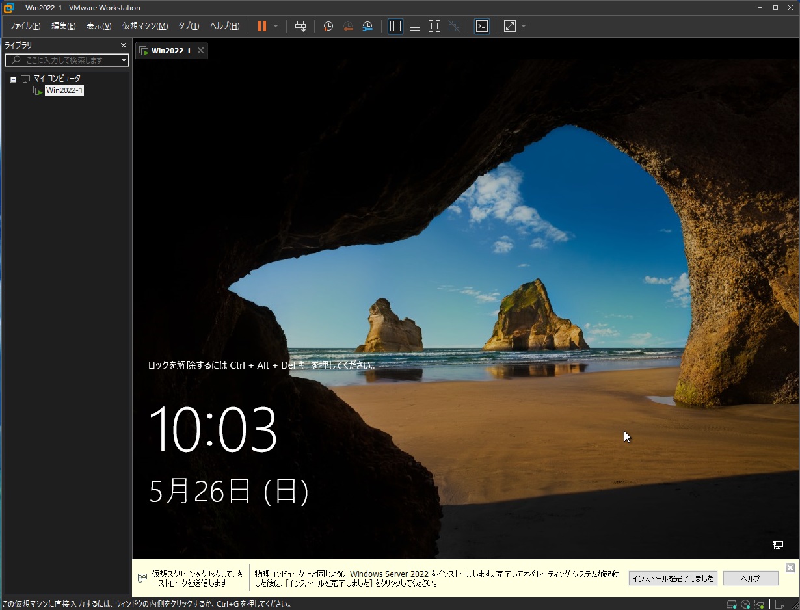
Task: Revert the VM to its snapshot
Action: [347, 26]
